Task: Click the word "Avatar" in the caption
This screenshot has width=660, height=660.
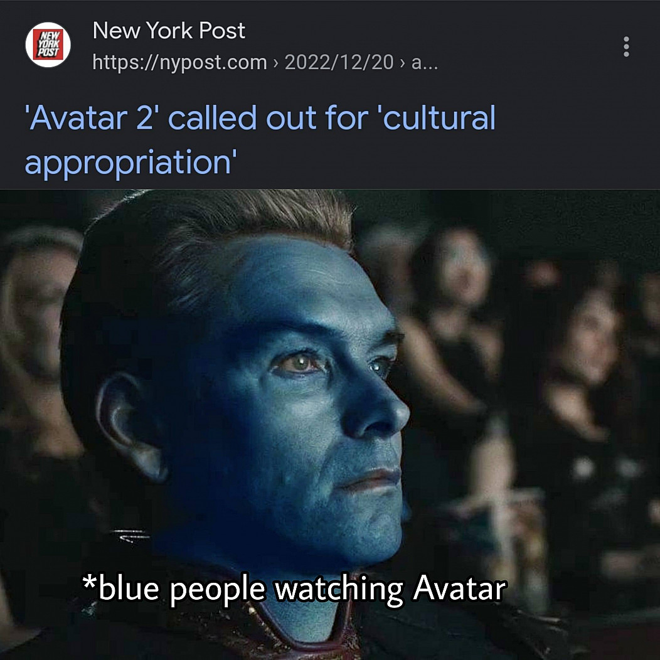Action: coord(460,588)
